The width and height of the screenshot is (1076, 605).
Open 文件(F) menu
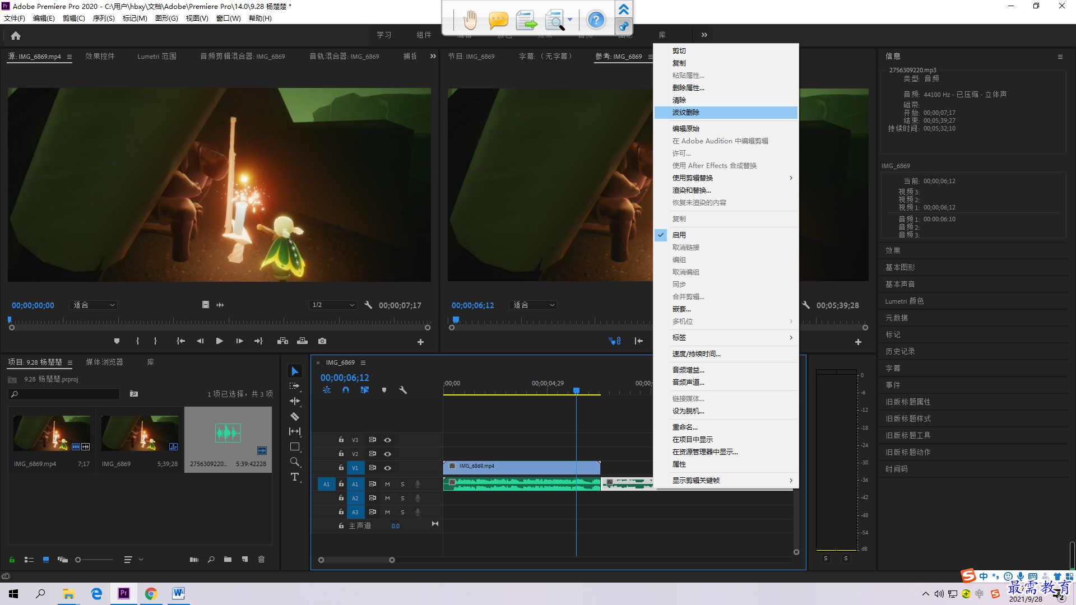(15, 18)
